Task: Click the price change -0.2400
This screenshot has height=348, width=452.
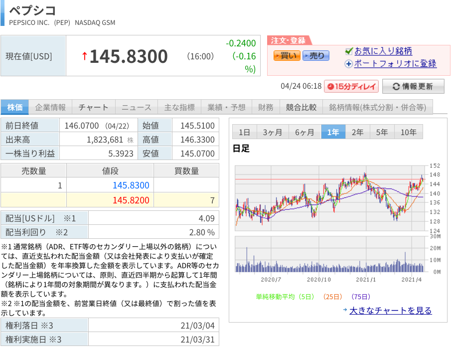Action: click(241, 43)
